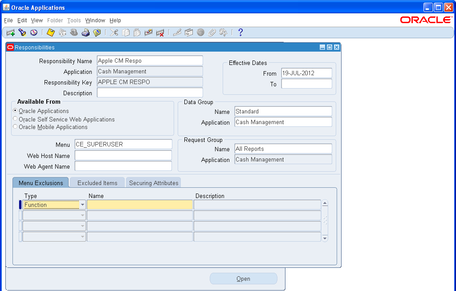Select the Oracle Self Service Web Applications option

coord(14,119)
